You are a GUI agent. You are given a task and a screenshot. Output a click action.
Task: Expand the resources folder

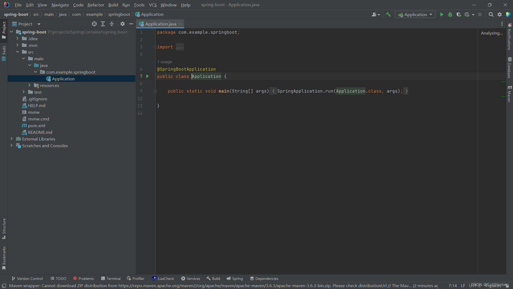click(29, 85)
